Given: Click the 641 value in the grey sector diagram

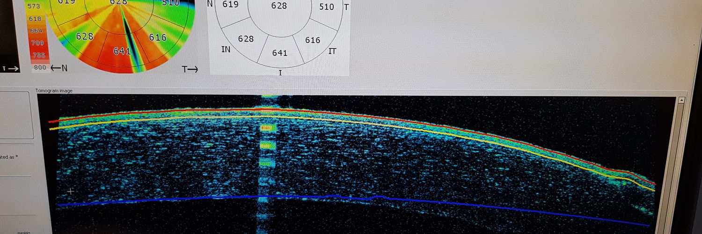Looking at the screenshot, I should click(280, 53).
